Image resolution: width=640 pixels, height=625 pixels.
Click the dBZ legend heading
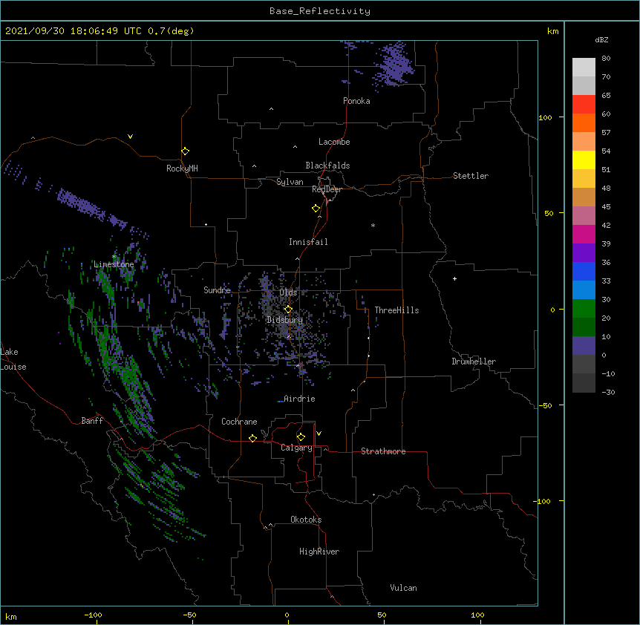(x=601, y=39)
